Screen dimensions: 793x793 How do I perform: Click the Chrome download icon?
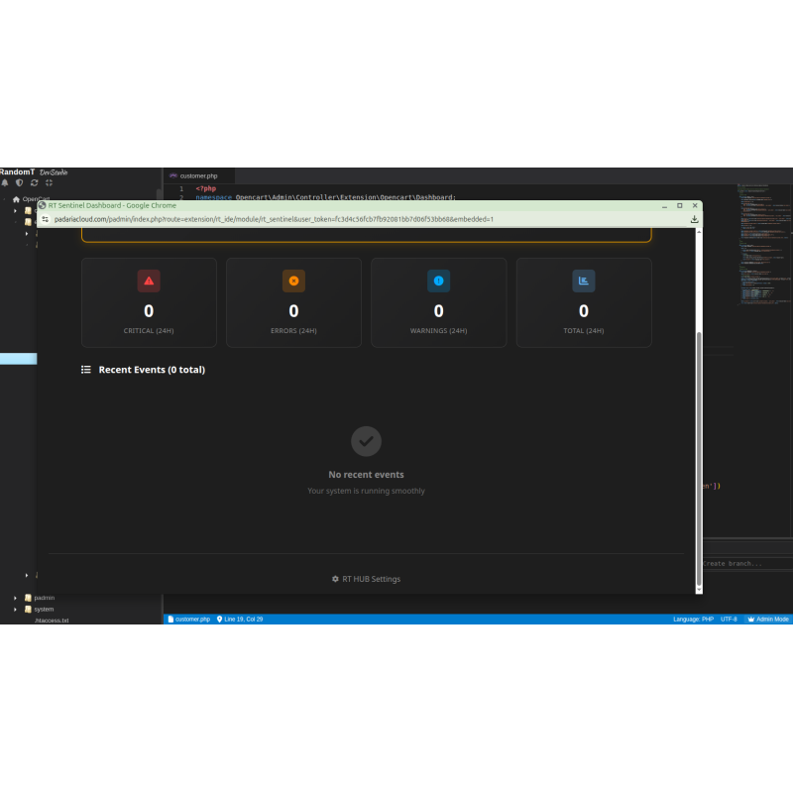(x=695, y=219)
